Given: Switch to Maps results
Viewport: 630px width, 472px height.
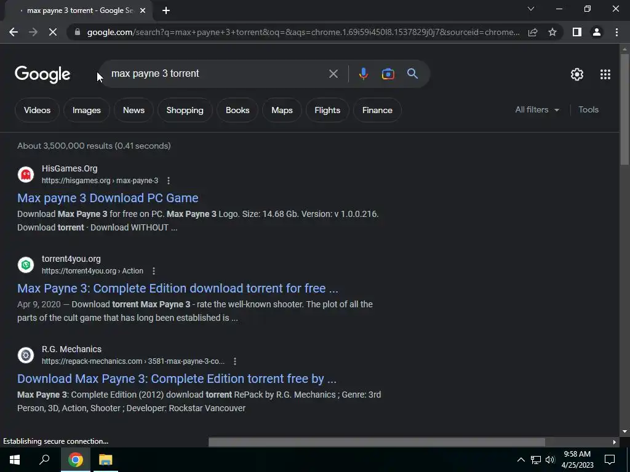Looking at the screenshot, I should pos(282,110).
